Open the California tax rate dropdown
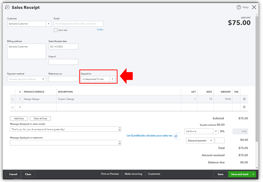Image resolution: width=263 pixels, height=182 pixels. pos(216,131)
